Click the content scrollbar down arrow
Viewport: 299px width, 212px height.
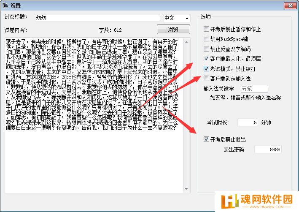coord(186,189)
